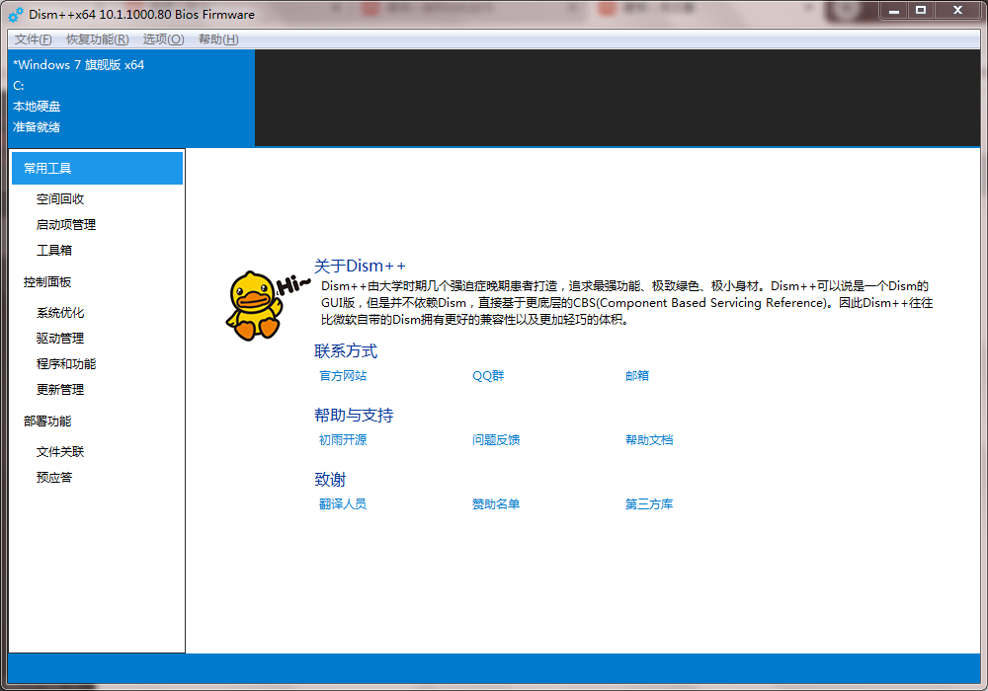Click the 致谢 heading

[330, 480]
